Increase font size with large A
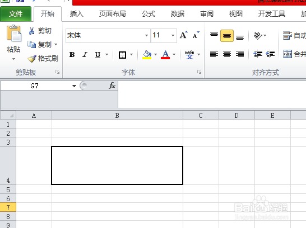The image size is (306, 228). click(x=184, y=35)
